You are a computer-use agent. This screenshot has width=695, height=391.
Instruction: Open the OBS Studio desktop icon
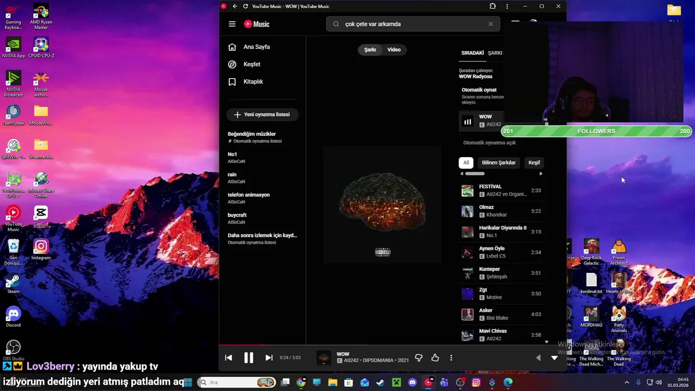tap(13, 351)
